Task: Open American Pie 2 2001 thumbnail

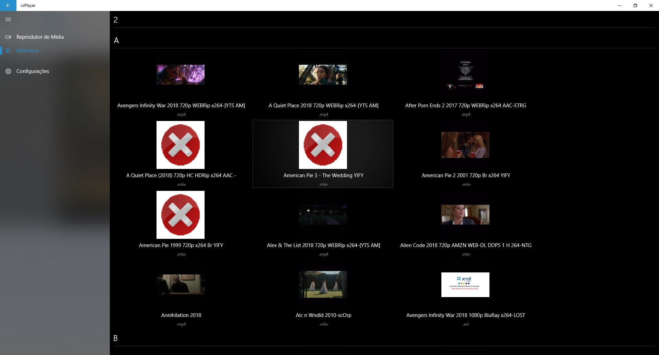Action: coord(465,145)
